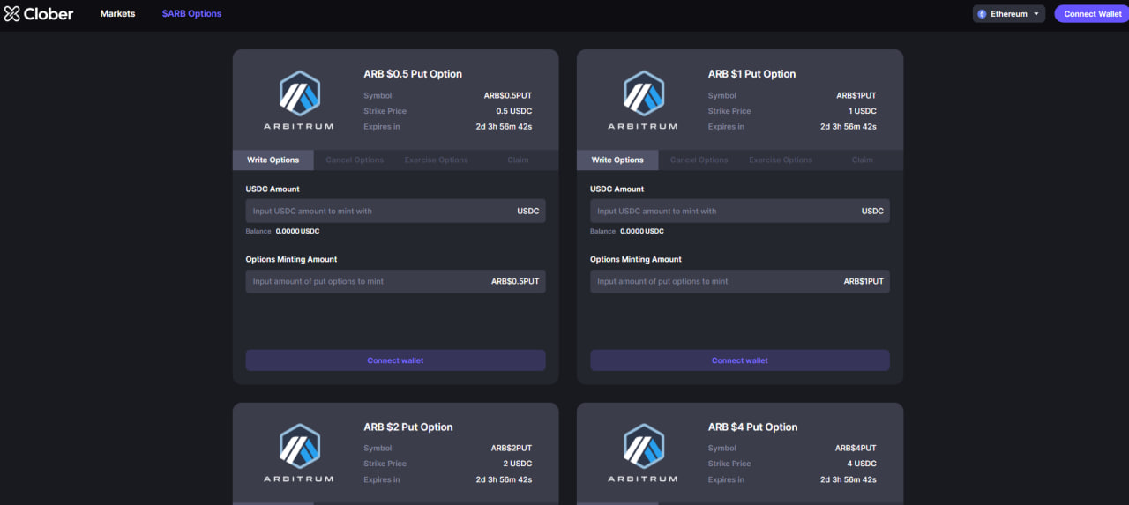The image size is (1129, 505).
Task: Click the expiry countdown in ARB $0.5 card
Action: (x=504, y=126)
